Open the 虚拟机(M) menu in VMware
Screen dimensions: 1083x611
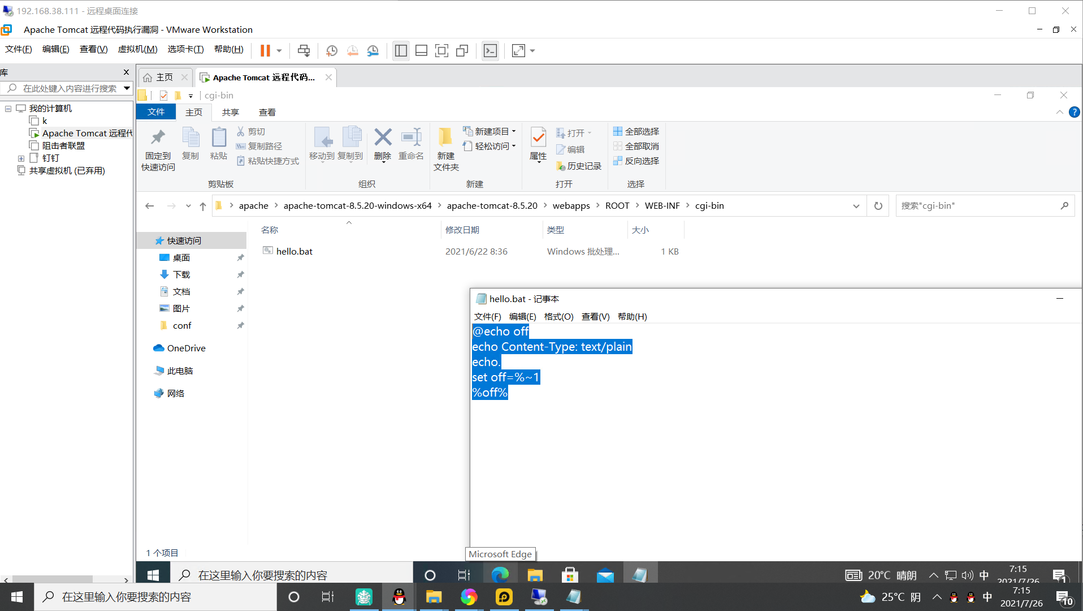coord(137,49)
